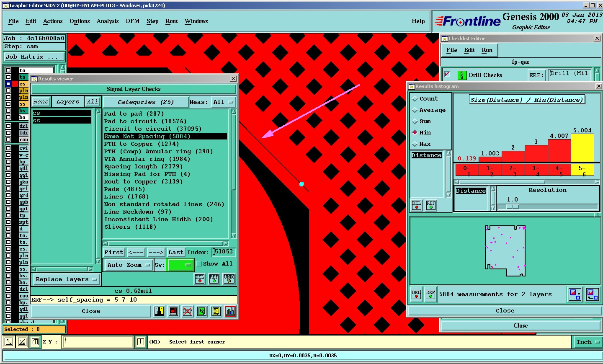Open the Run menu in Checklist Editor
The image size is (603, 364).
[487, 50]
